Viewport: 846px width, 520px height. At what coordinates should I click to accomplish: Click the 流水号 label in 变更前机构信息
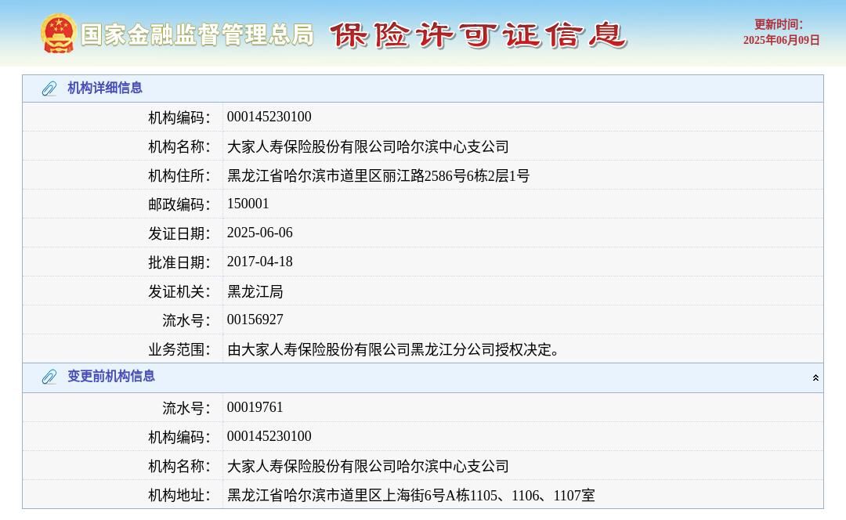pos(186,408)
